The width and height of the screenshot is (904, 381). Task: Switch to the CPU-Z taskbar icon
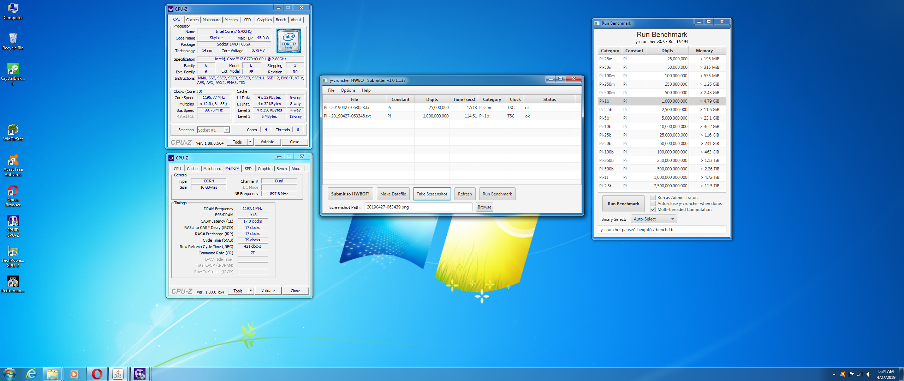(x=140, y=374)
